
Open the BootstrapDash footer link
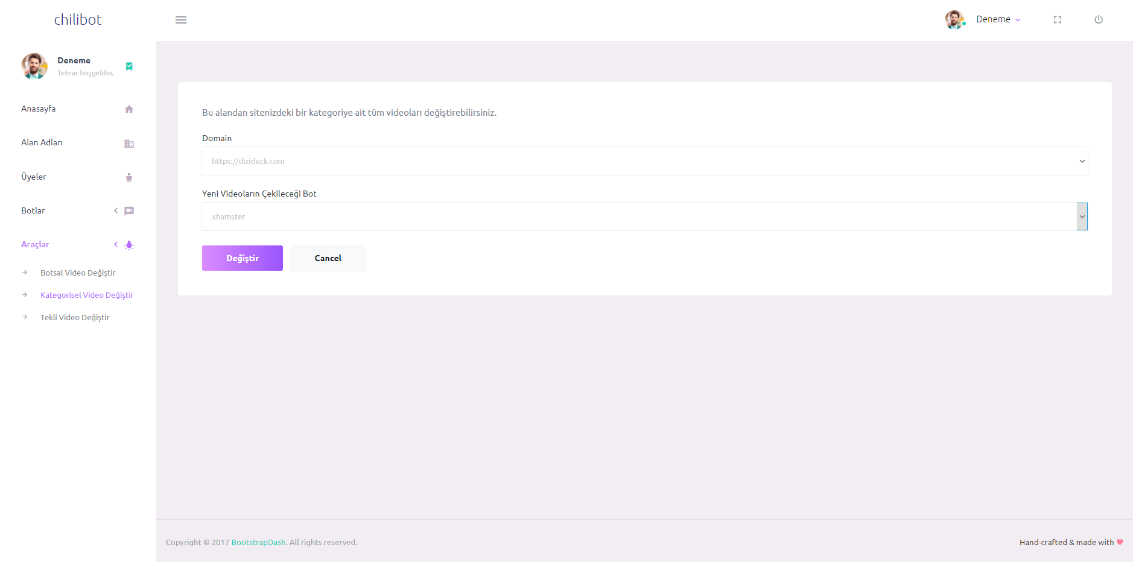click(x=258, y=542)
